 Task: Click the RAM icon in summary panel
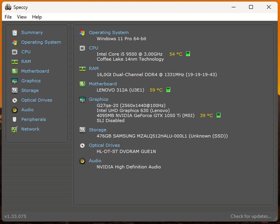click(82, 69)
